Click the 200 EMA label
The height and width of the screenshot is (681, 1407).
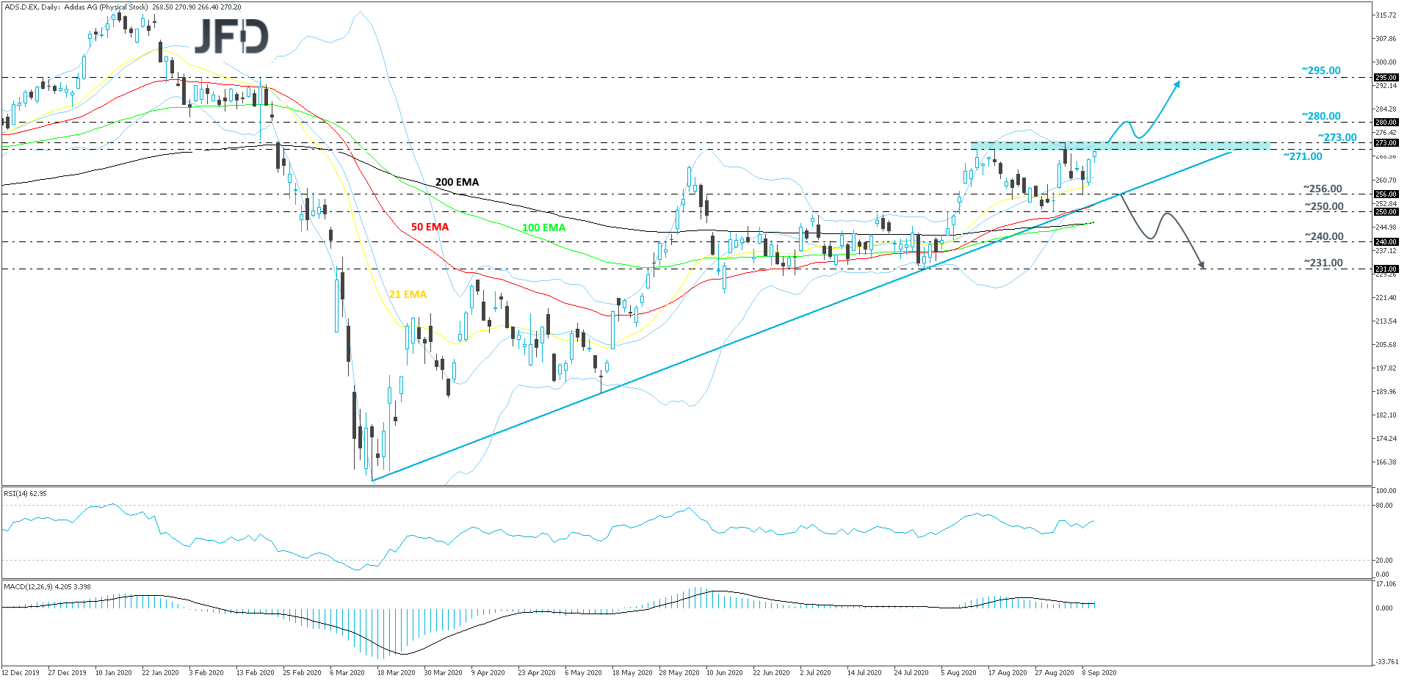click(x=457, y=182)
